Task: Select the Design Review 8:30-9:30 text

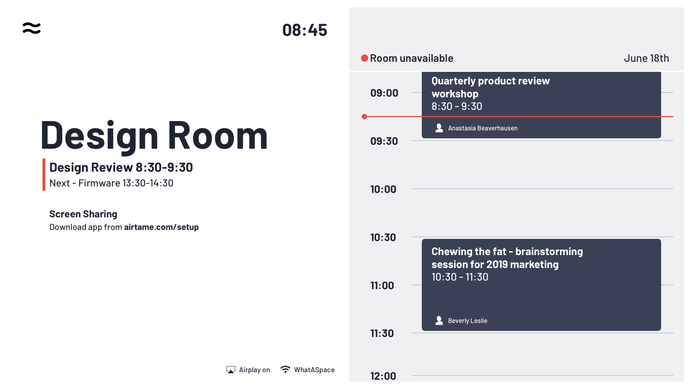Action: click(x=121, y=167)
